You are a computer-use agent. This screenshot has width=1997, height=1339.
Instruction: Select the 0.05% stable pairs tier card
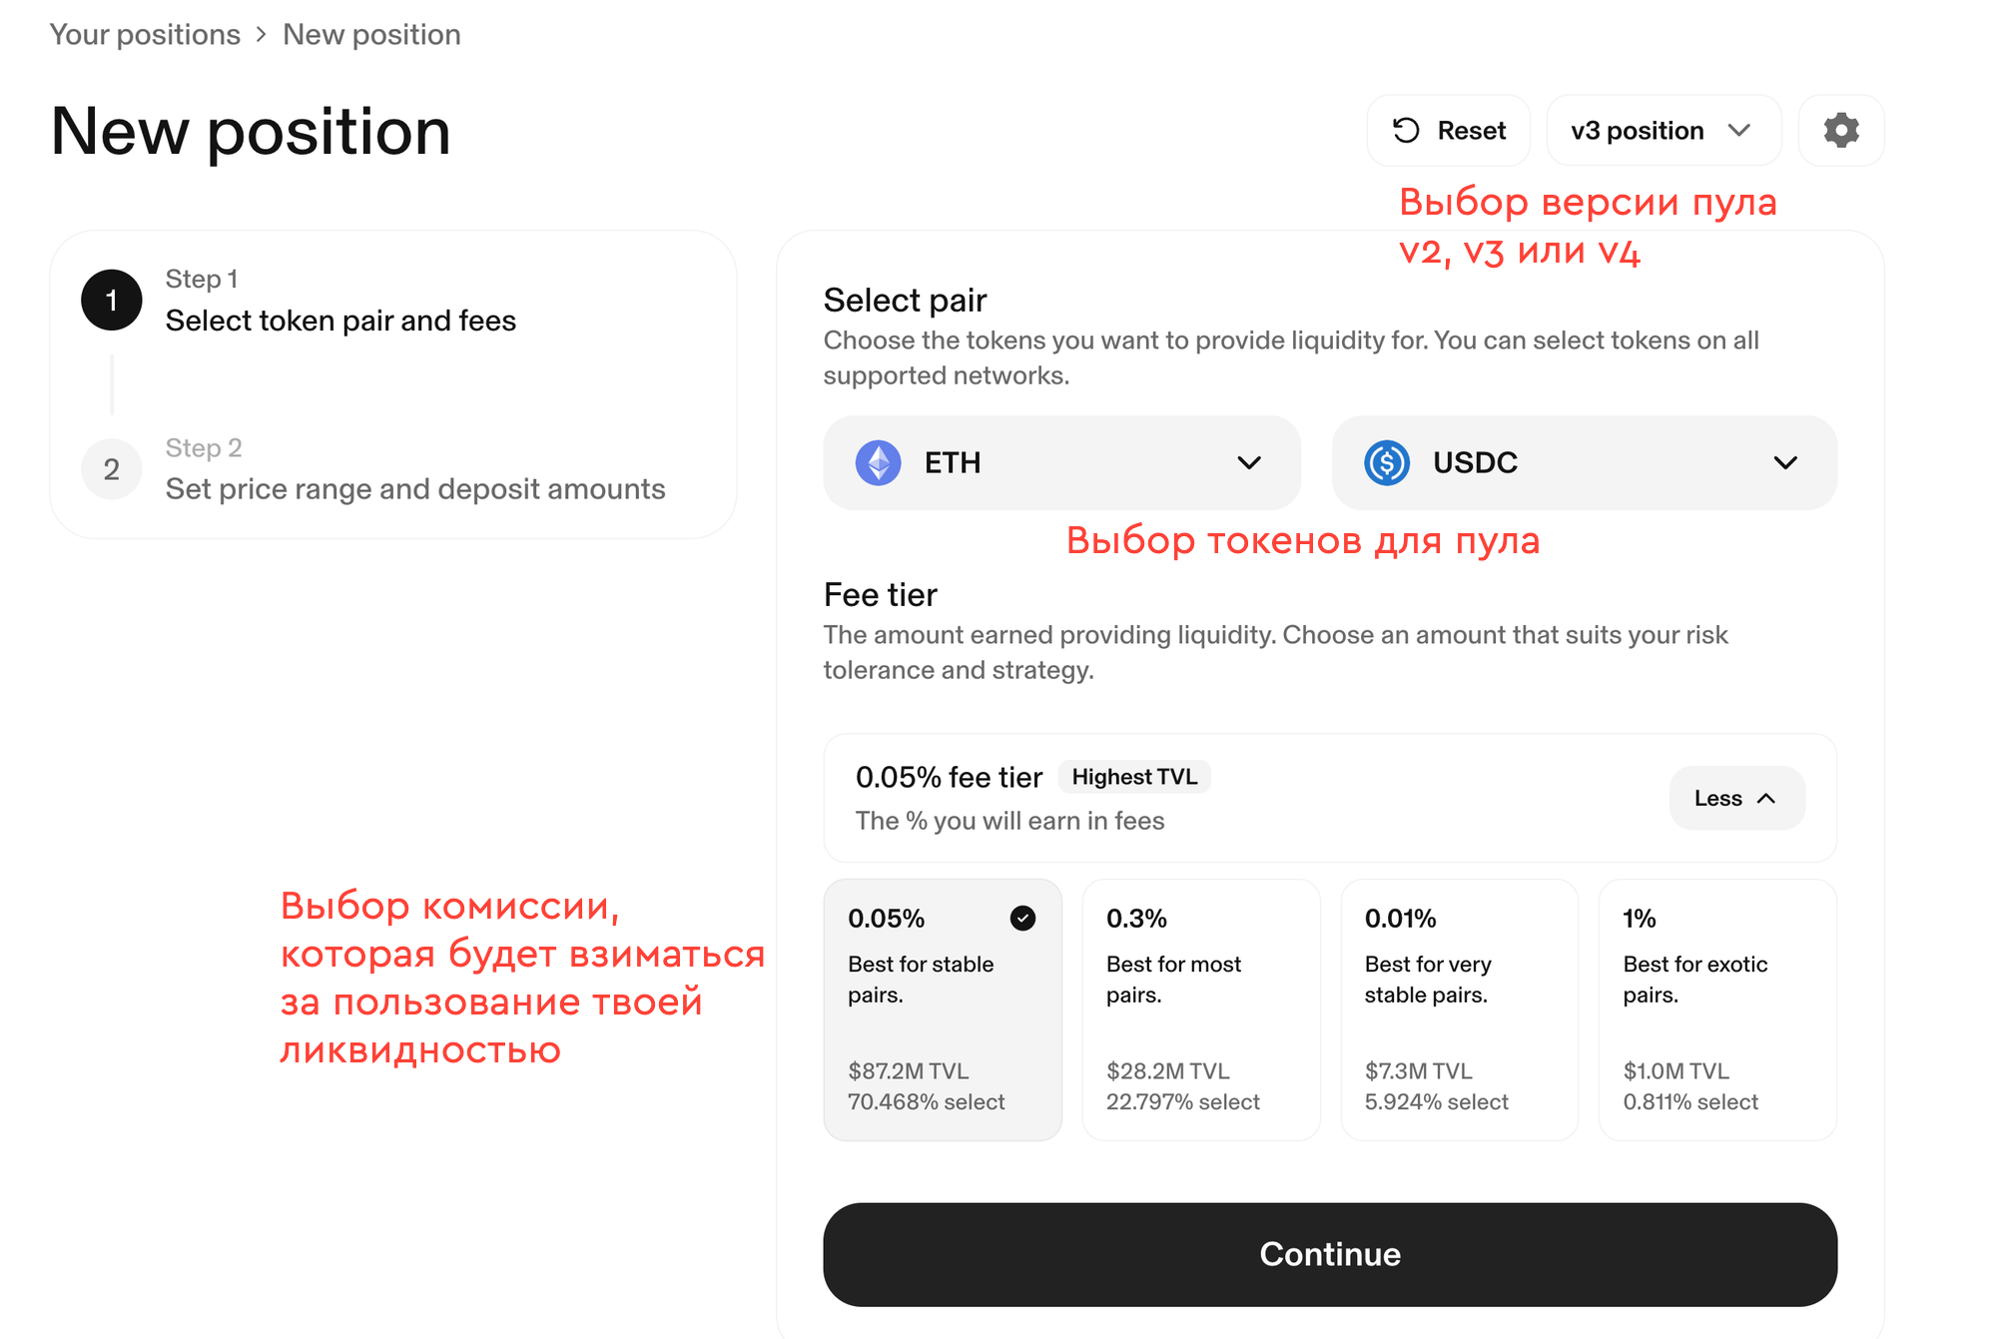pos(943,1009)
